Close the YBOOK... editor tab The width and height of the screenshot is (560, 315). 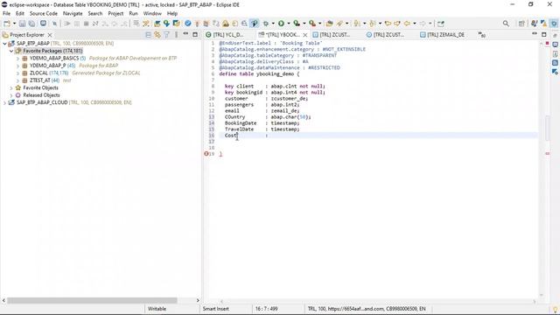pyautogui.click(x=305, y=35)
